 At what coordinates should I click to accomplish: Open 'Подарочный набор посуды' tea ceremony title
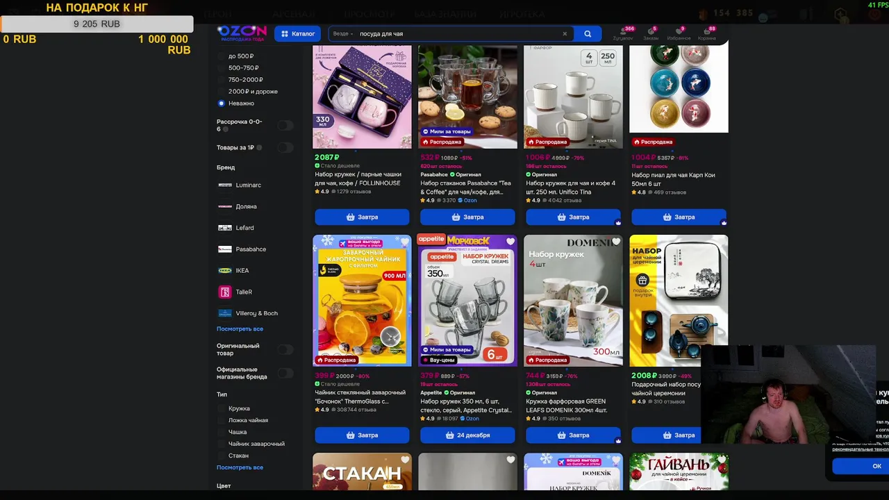[666, 389]
